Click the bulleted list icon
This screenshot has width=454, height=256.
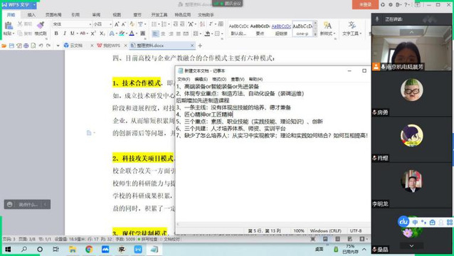pyautogui.click(x=154, y=24)
